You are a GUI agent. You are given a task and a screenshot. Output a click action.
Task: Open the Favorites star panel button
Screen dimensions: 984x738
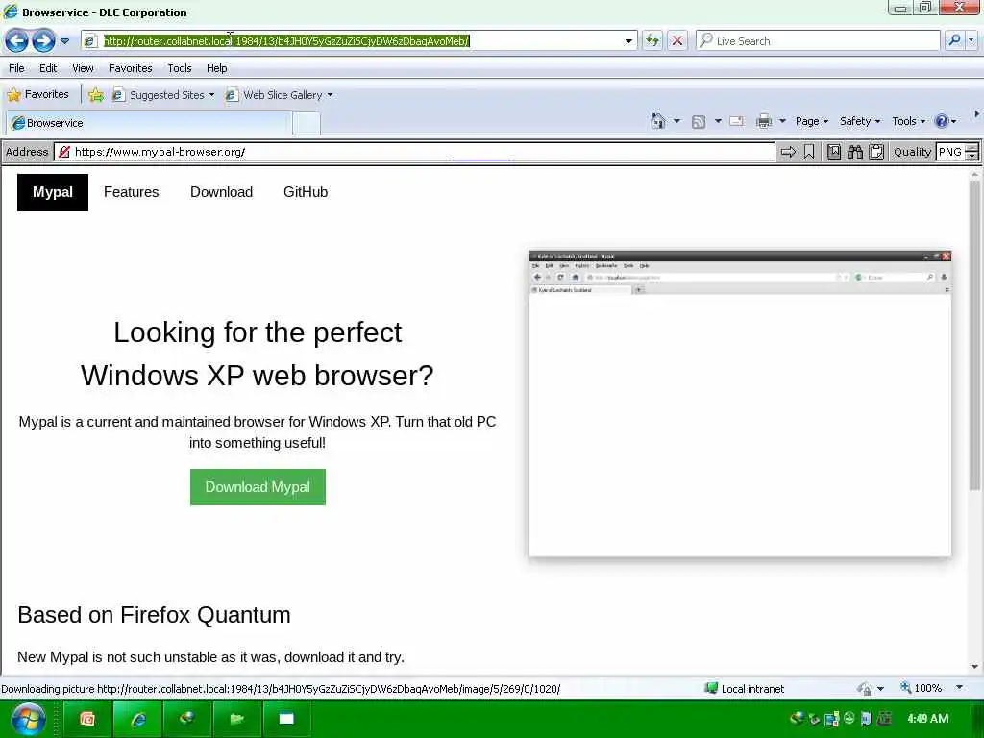(x=37, y=95)
